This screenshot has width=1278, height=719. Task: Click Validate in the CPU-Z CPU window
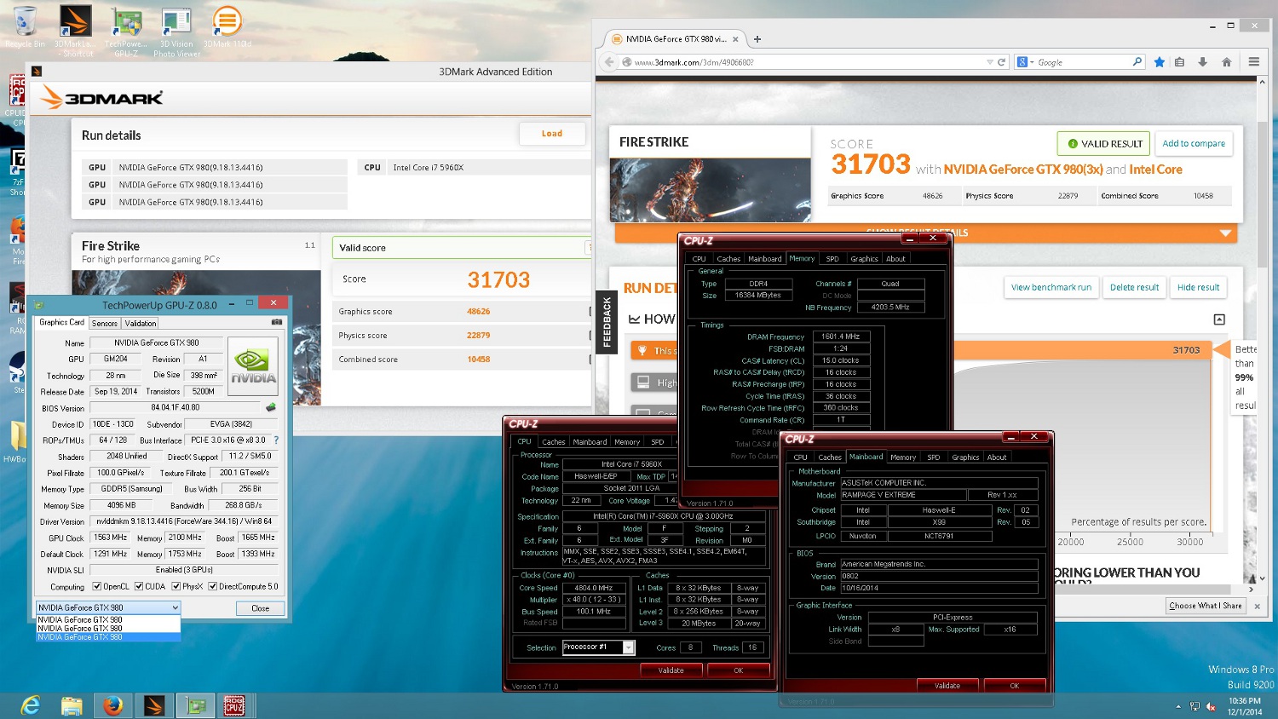pos(671,670)
